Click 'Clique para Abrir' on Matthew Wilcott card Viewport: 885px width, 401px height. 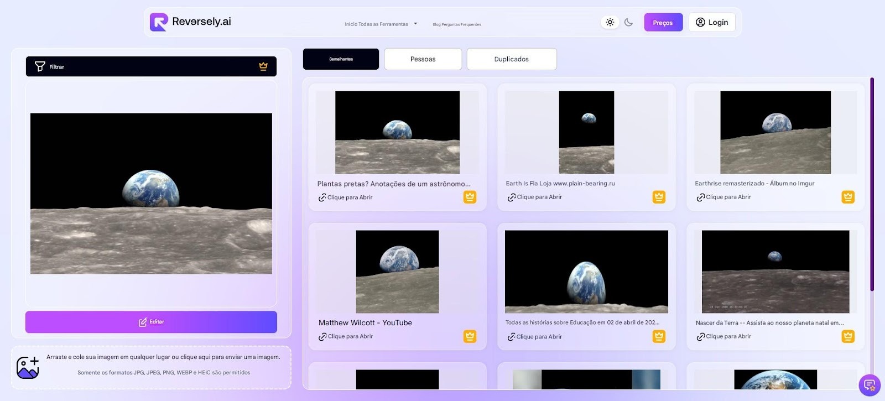(x=350, y=336)
